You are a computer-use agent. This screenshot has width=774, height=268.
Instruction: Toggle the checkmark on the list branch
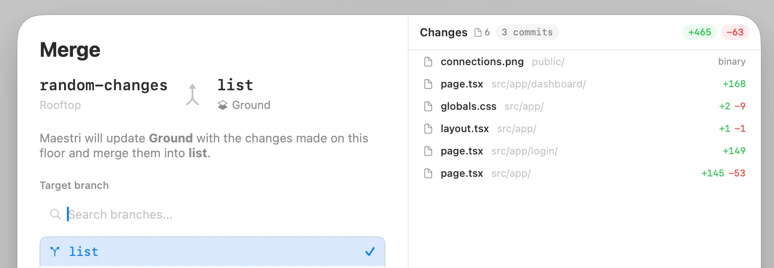[370, 252]
